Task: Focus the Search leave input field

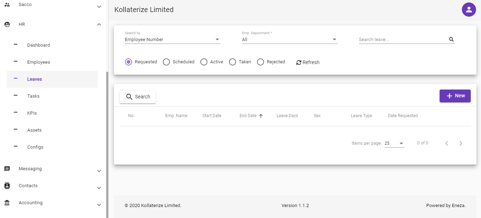Action: pyautogui.click(x=403, y=40)
